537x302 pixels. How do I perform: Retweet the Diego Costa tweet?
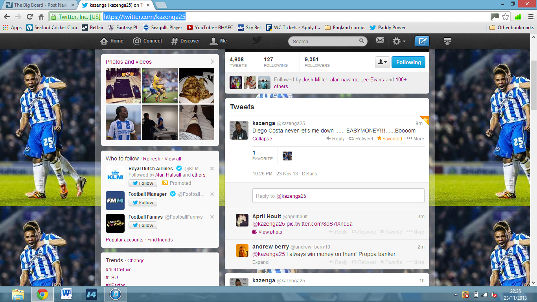click(361, 139)
